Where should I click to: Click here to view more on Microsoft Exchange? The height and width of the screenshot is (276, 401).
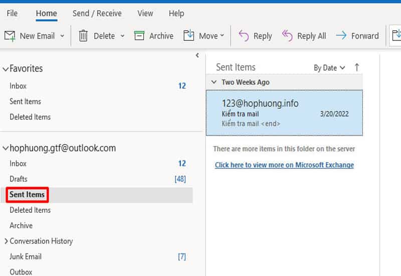[284, 165]
